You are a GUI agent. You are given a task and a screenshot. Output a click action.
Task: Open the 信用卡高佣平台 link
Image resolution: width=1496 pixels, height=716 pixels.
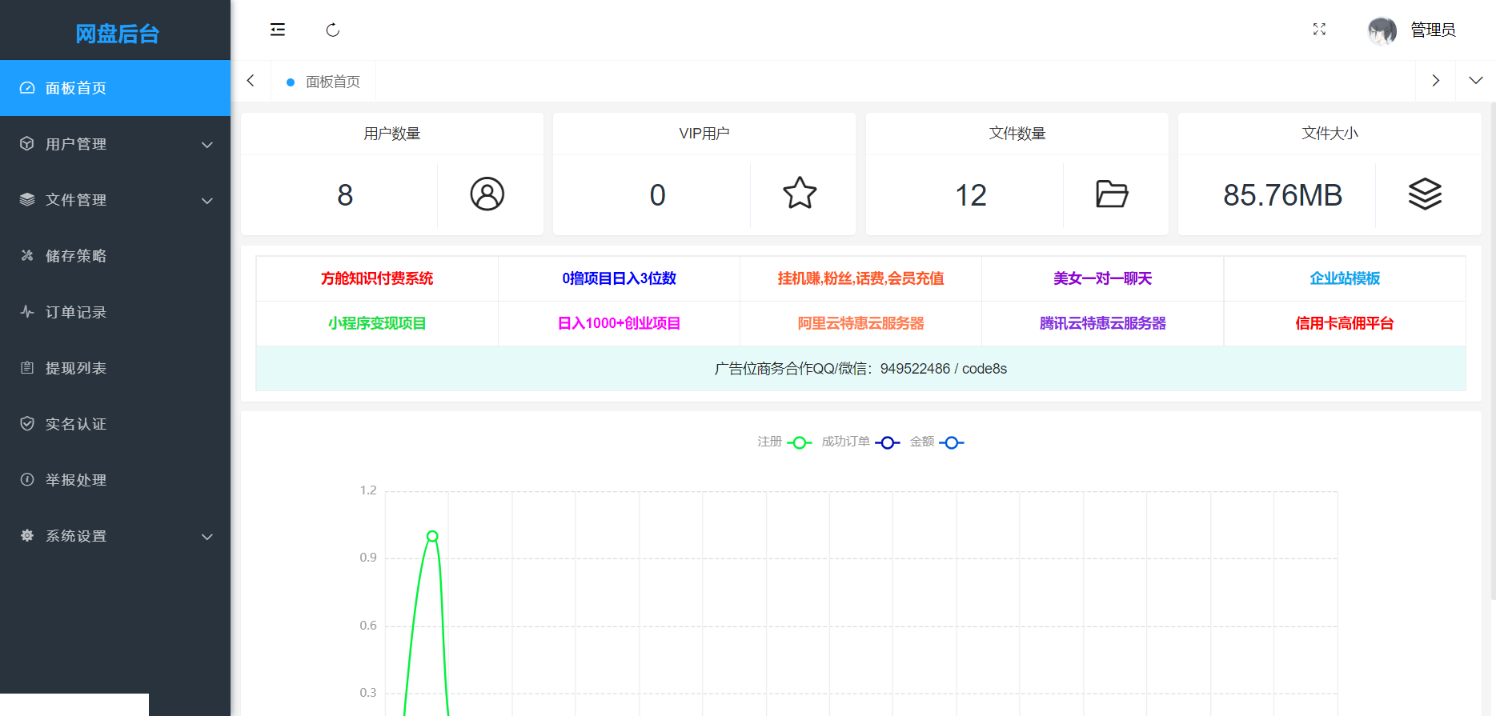coord(1345,323)
